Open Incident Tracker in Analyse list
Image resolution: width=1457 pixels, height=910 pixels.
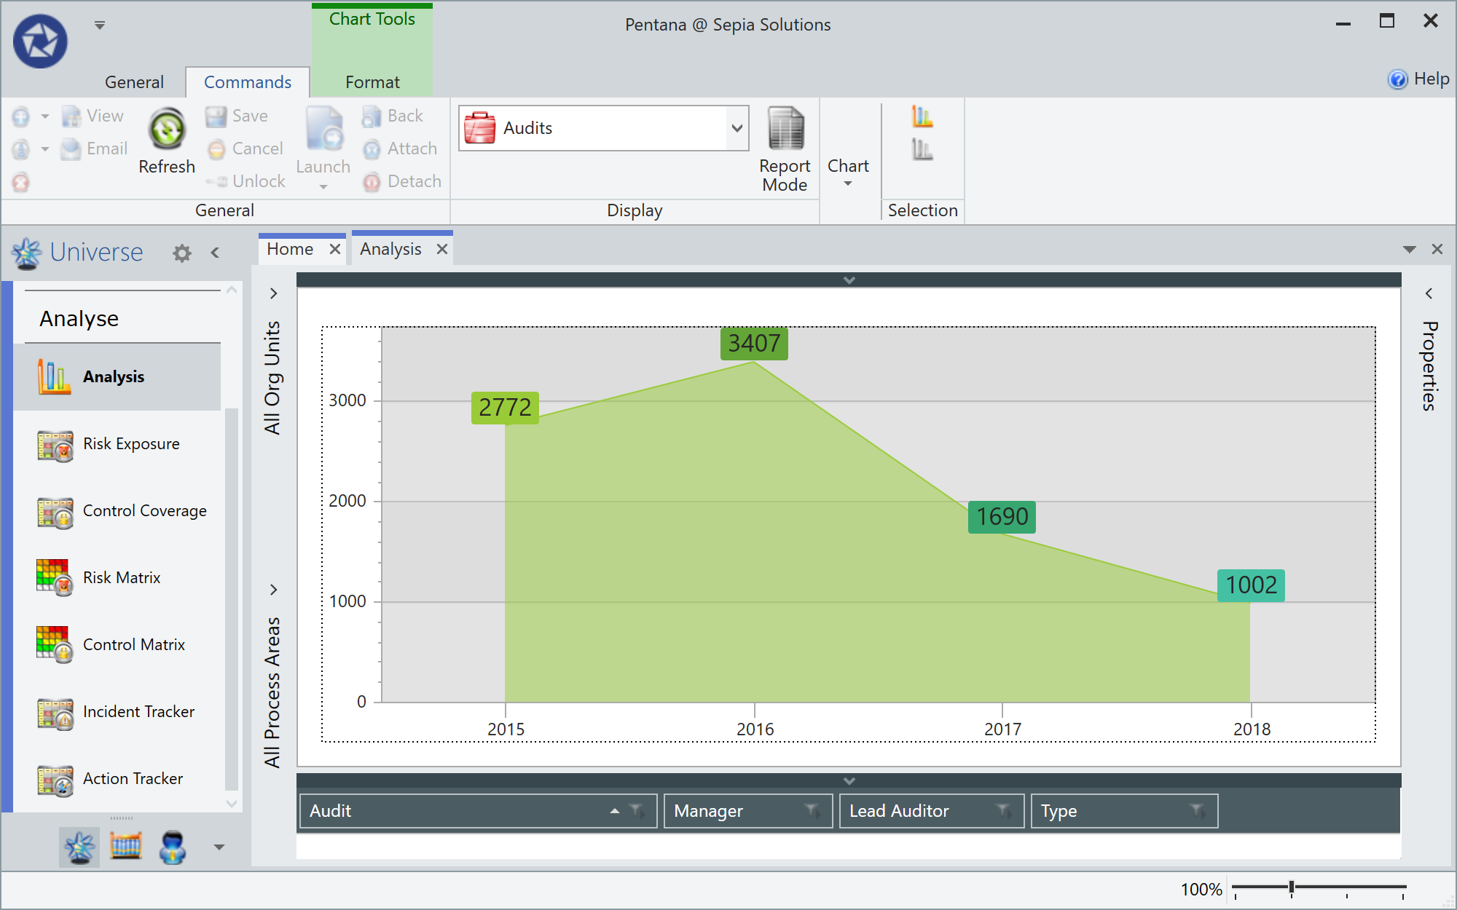coord(138,711)
